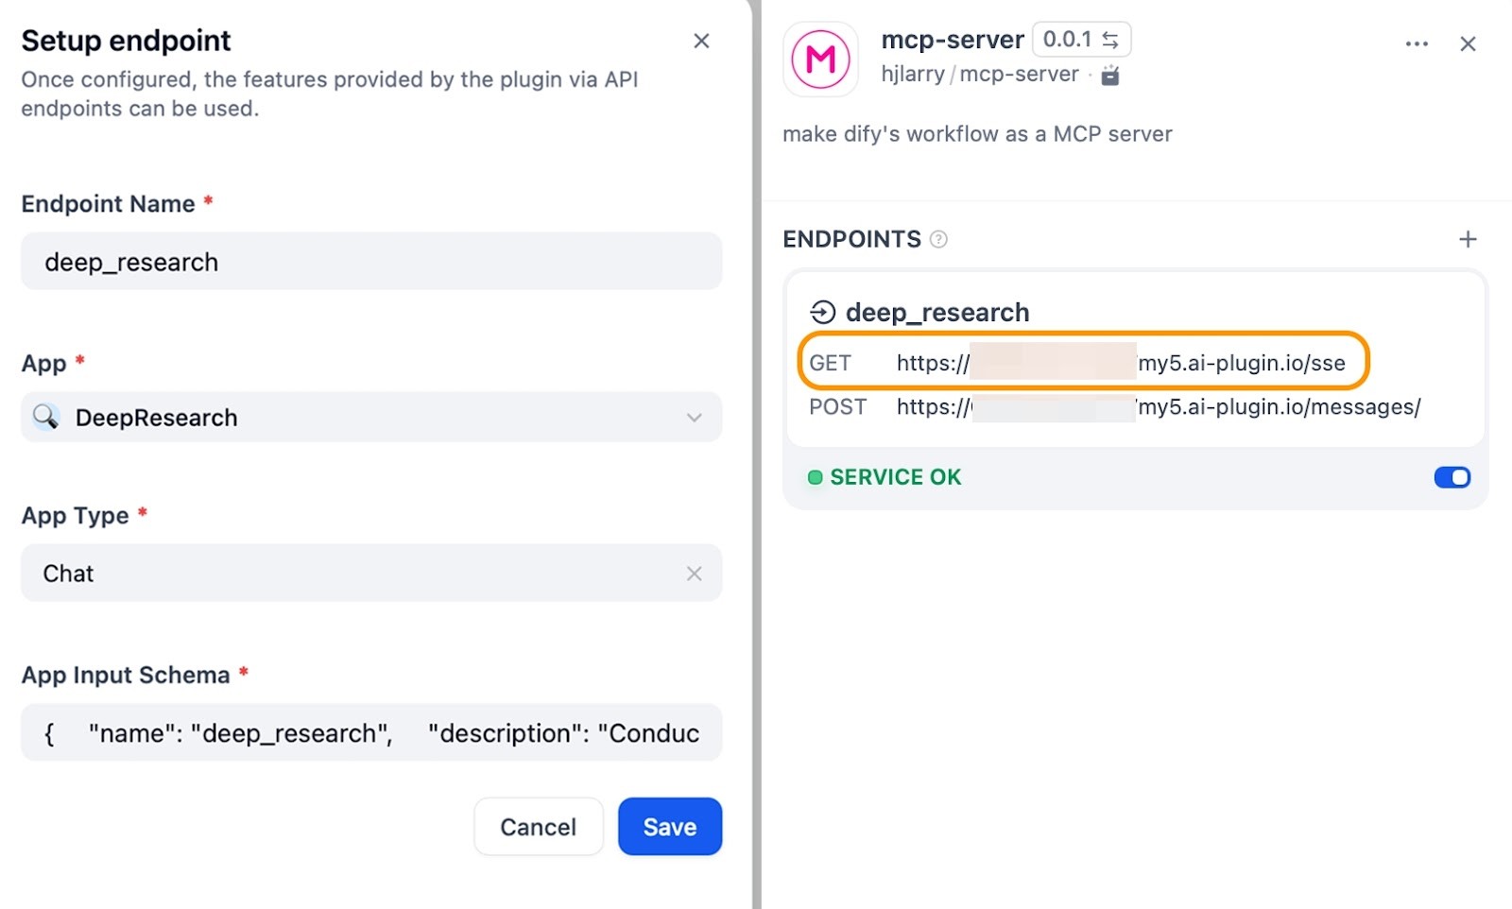This screenshot has height=909, width=1512.
Task: Click the deep_research endpoint arrow icon
Action: click(823, 312)
